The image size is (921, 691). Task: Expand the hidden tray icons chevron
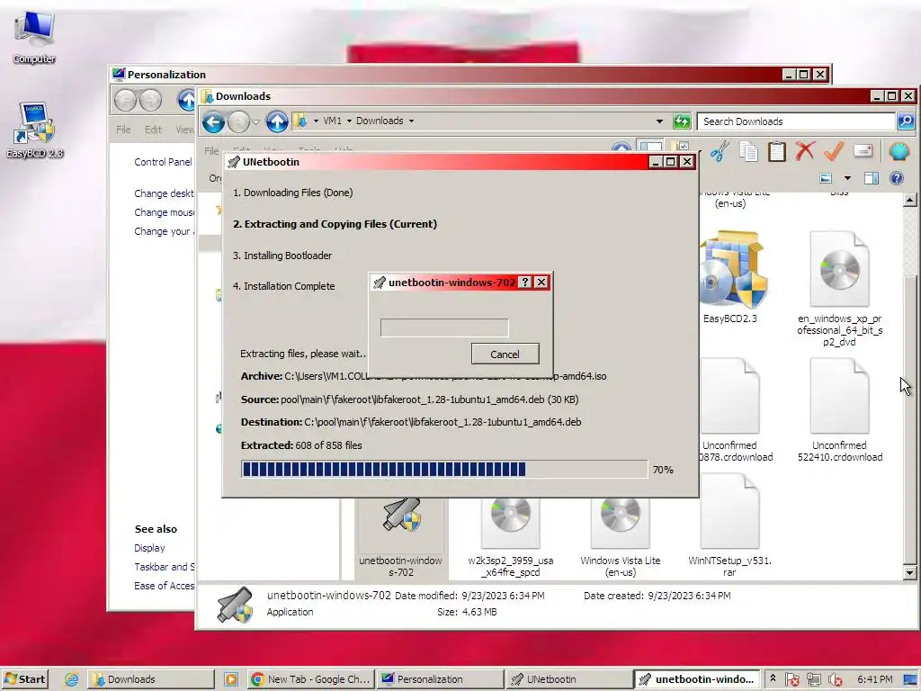click(x=773, y=678)
